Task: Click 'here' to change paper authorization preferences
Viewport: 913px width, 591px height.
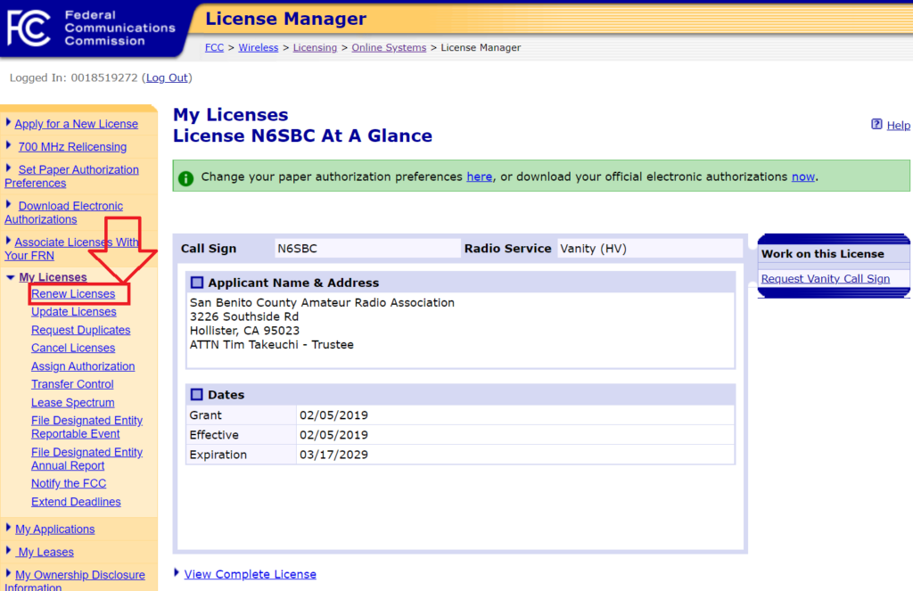Action: click(x=479, y=176)
